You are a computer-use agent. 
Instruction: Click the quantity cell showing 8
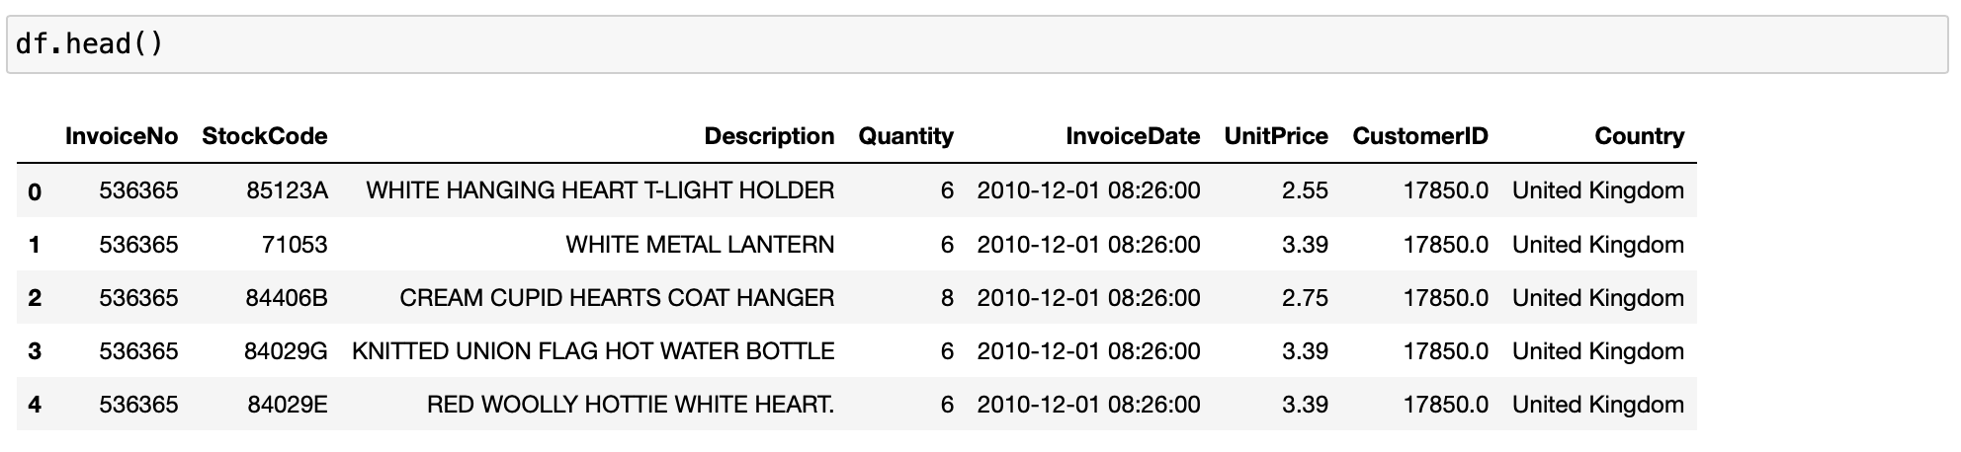point(946,298)
